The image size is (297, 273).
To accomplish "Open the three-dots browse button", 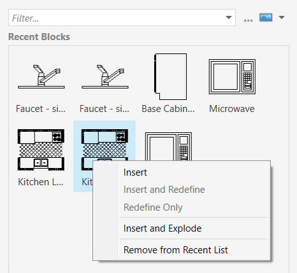I will point(248,20).
